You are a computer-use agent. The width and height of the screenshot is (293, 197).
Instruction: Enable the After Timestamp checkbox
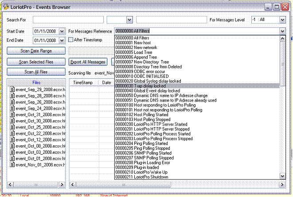pos(70,40)
